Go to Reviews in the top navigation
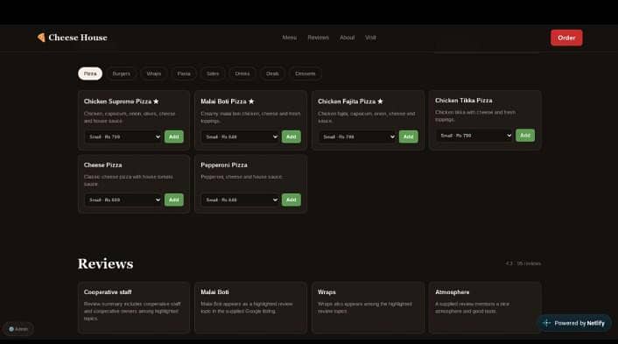 [x=318, y=38]
